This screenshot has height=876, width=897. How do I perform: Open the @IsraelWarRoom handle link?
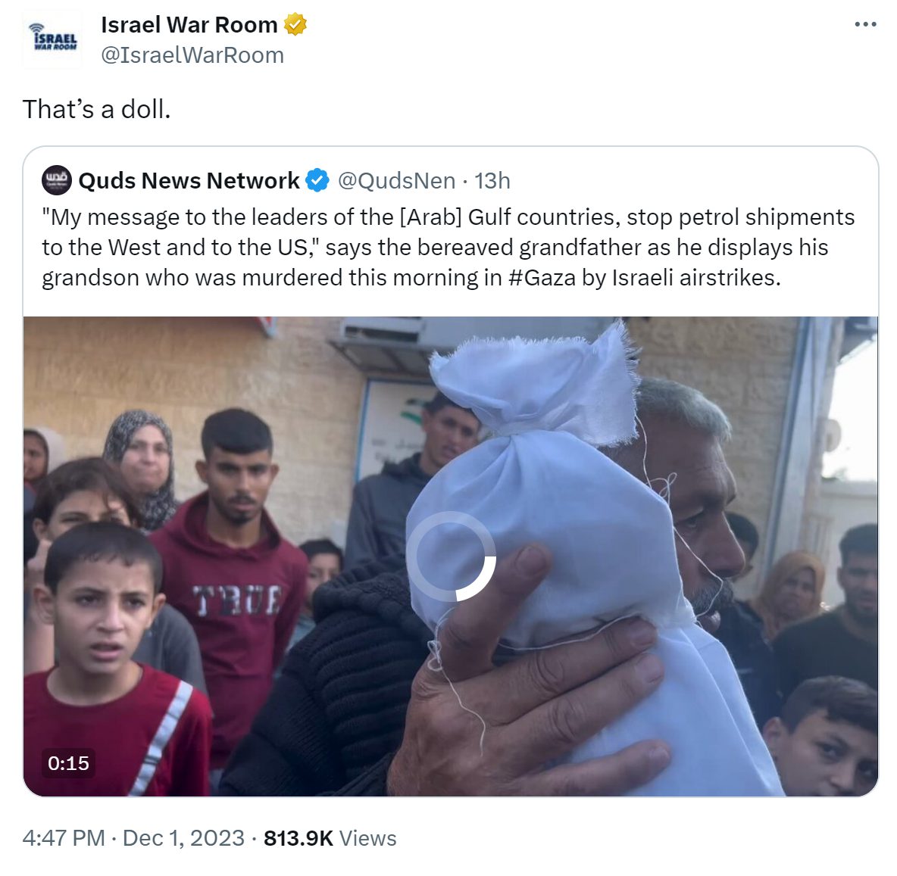tap(192, 55)
